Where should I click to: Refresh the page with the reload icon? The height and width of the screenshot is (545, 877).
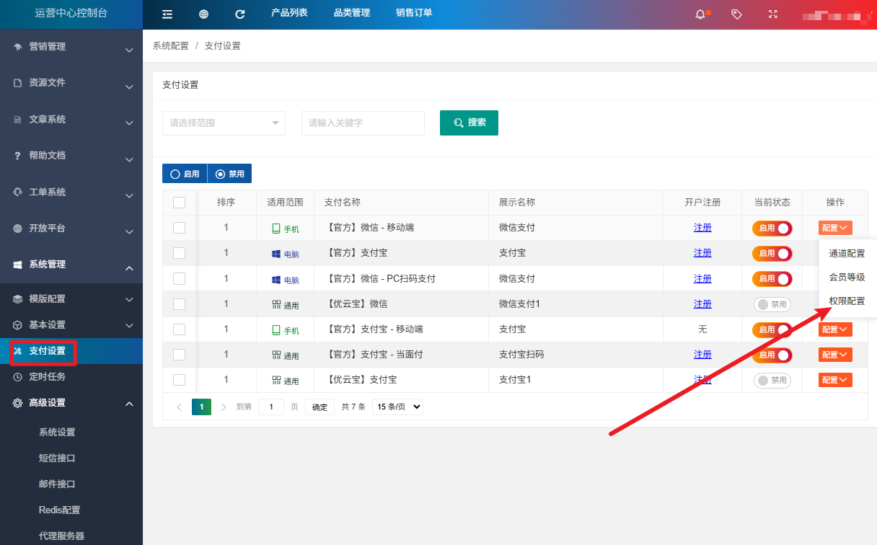click(x=240, y=14)
